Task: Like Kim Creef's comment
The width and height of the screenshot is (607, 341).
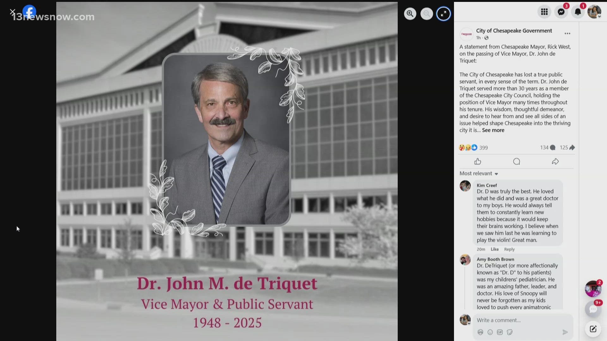Action: pyautogui.click(x=494, y=249)
